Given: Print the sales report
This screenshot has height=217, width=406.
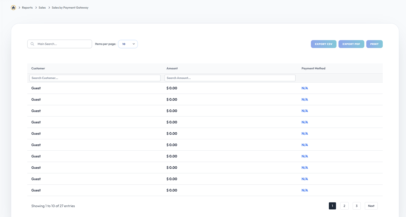Looking at the screenshot, I should click(x=374, y=44).
